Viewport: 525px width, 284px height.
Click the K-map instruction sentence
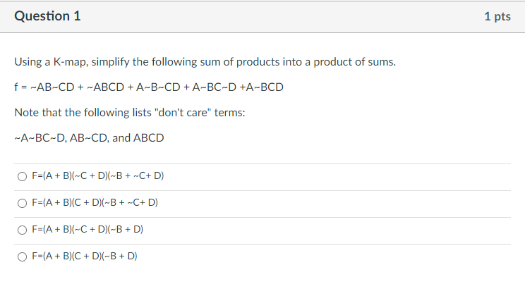pos(205,62)
